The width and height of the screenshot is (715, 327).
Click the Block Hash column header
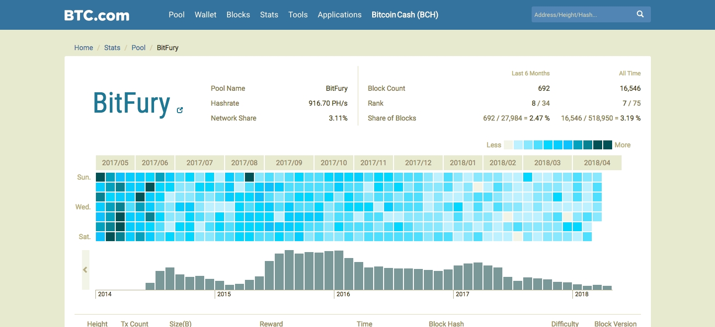tap(446, 324)
